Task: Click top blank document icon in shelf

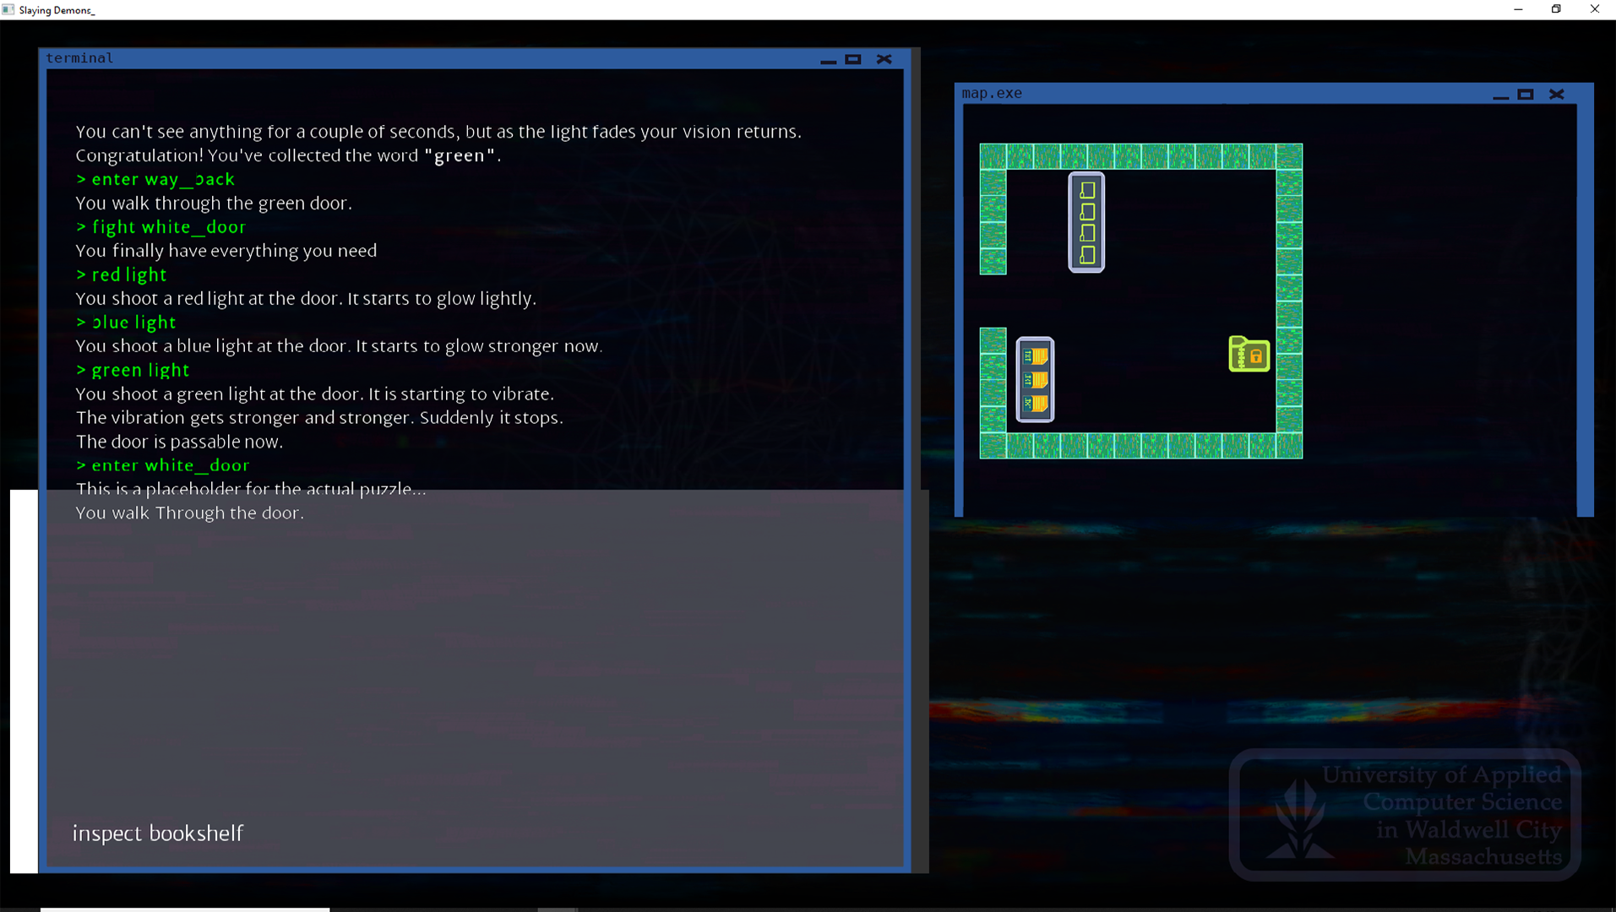Action: (1087, 190)
